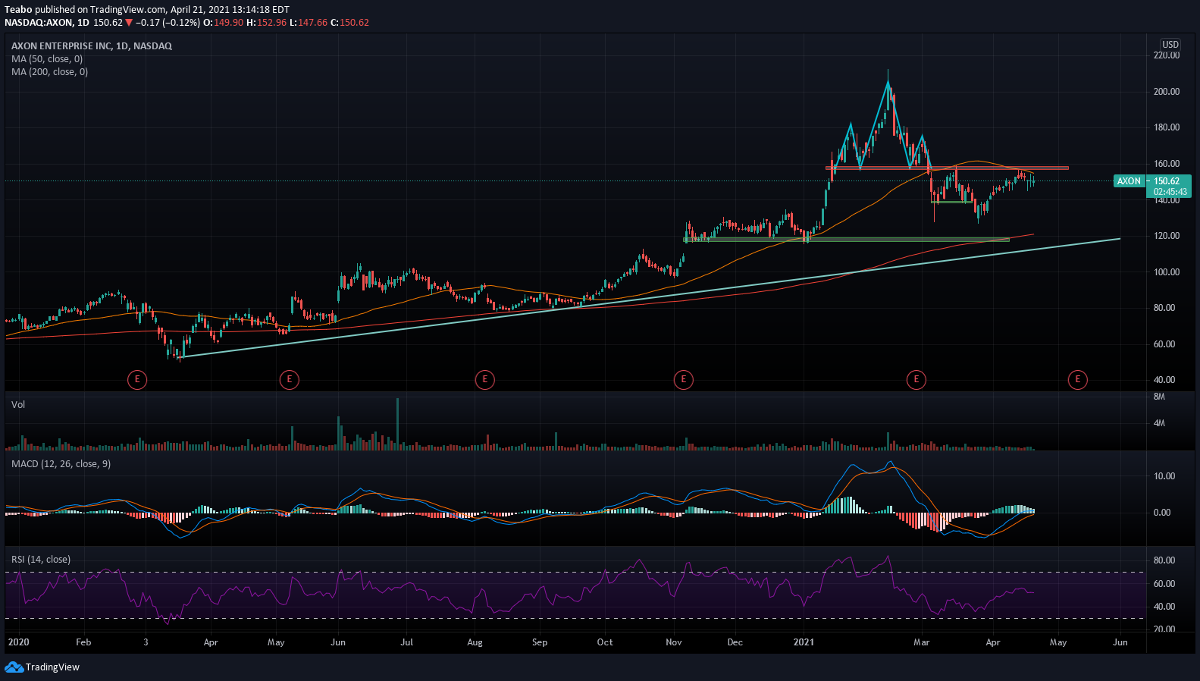The image size is (1200, 681).
Task: Click the RSI 60.00 axis label
Action: [1164, 584]
